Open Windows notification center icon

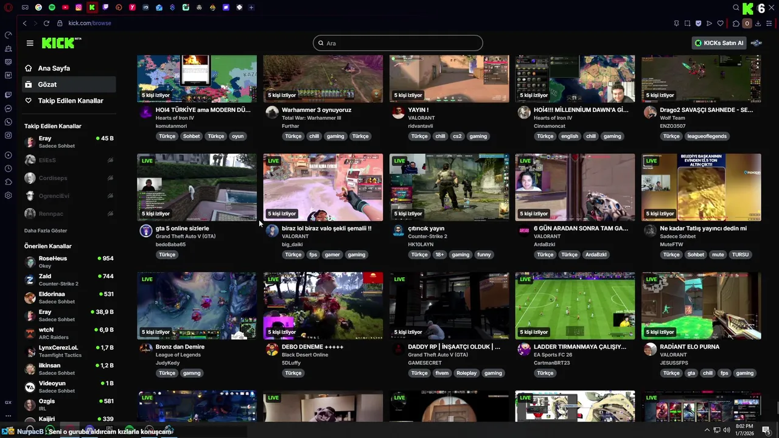pos(766,430)
